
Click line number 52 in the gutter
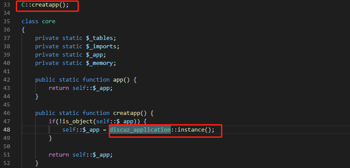coord(7,163)
